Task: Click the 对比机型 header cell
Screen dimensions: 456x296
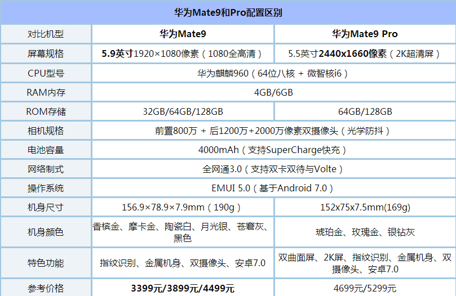Action: [46, 34]
